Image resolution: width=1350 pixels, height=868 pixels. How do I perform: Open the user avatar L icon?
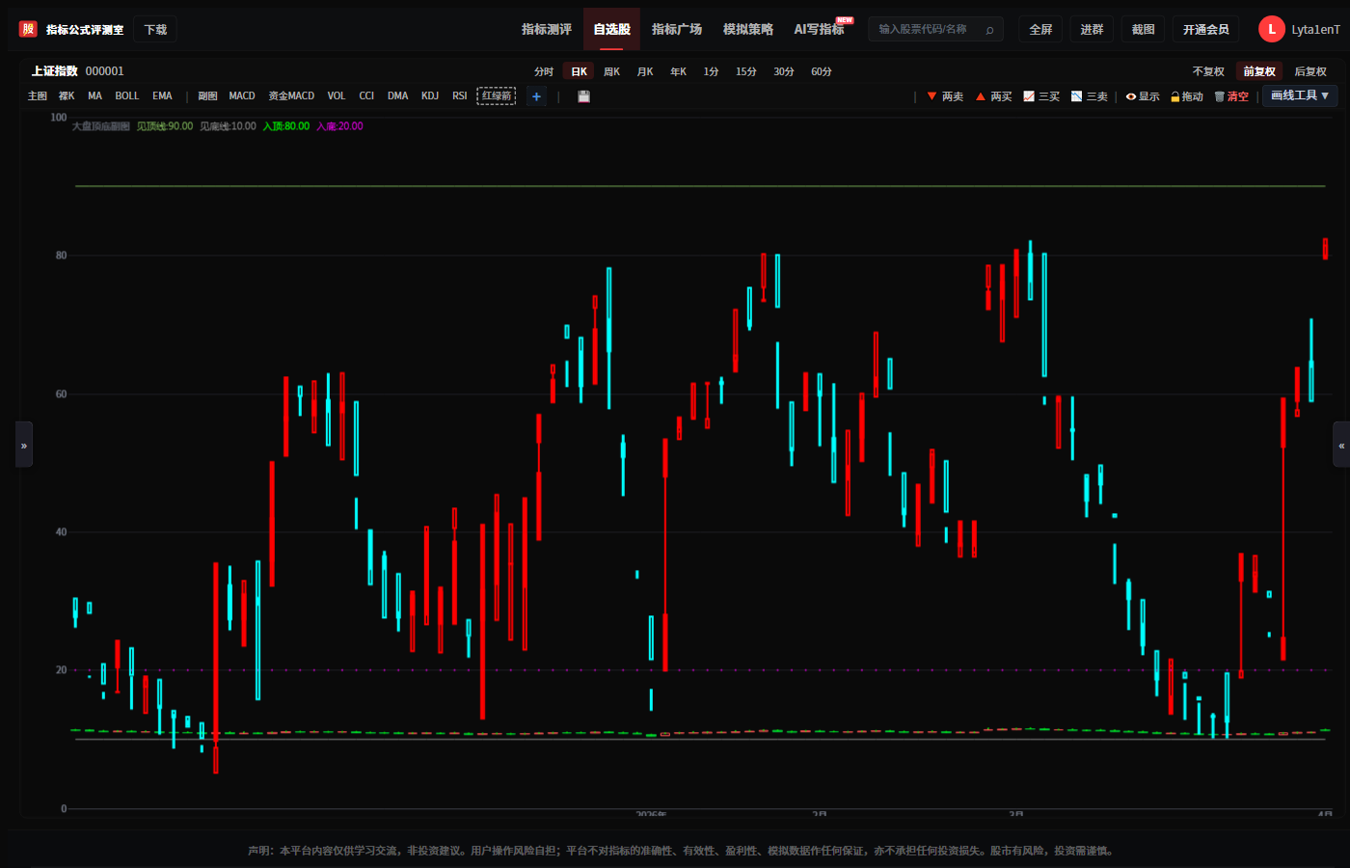coord(1271,29)
